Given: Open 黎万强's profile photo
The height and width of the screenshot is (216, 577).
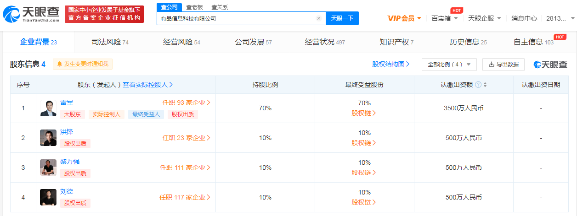Looking at the screenshot, I should click(48, 167).
